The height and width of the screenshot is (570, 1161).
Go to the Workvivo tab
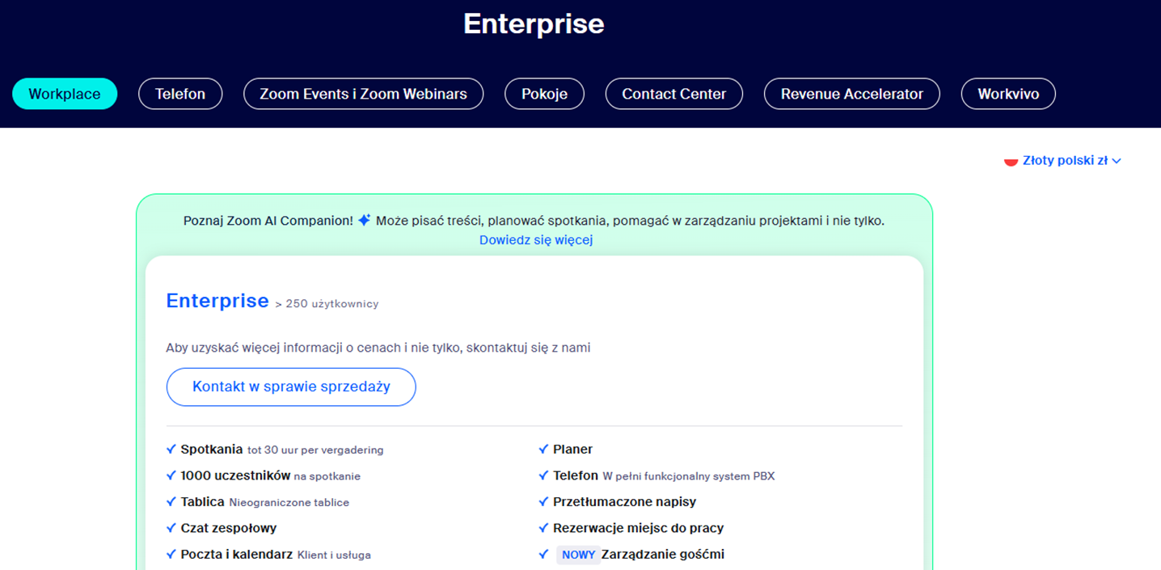[x=1008, y=94]
